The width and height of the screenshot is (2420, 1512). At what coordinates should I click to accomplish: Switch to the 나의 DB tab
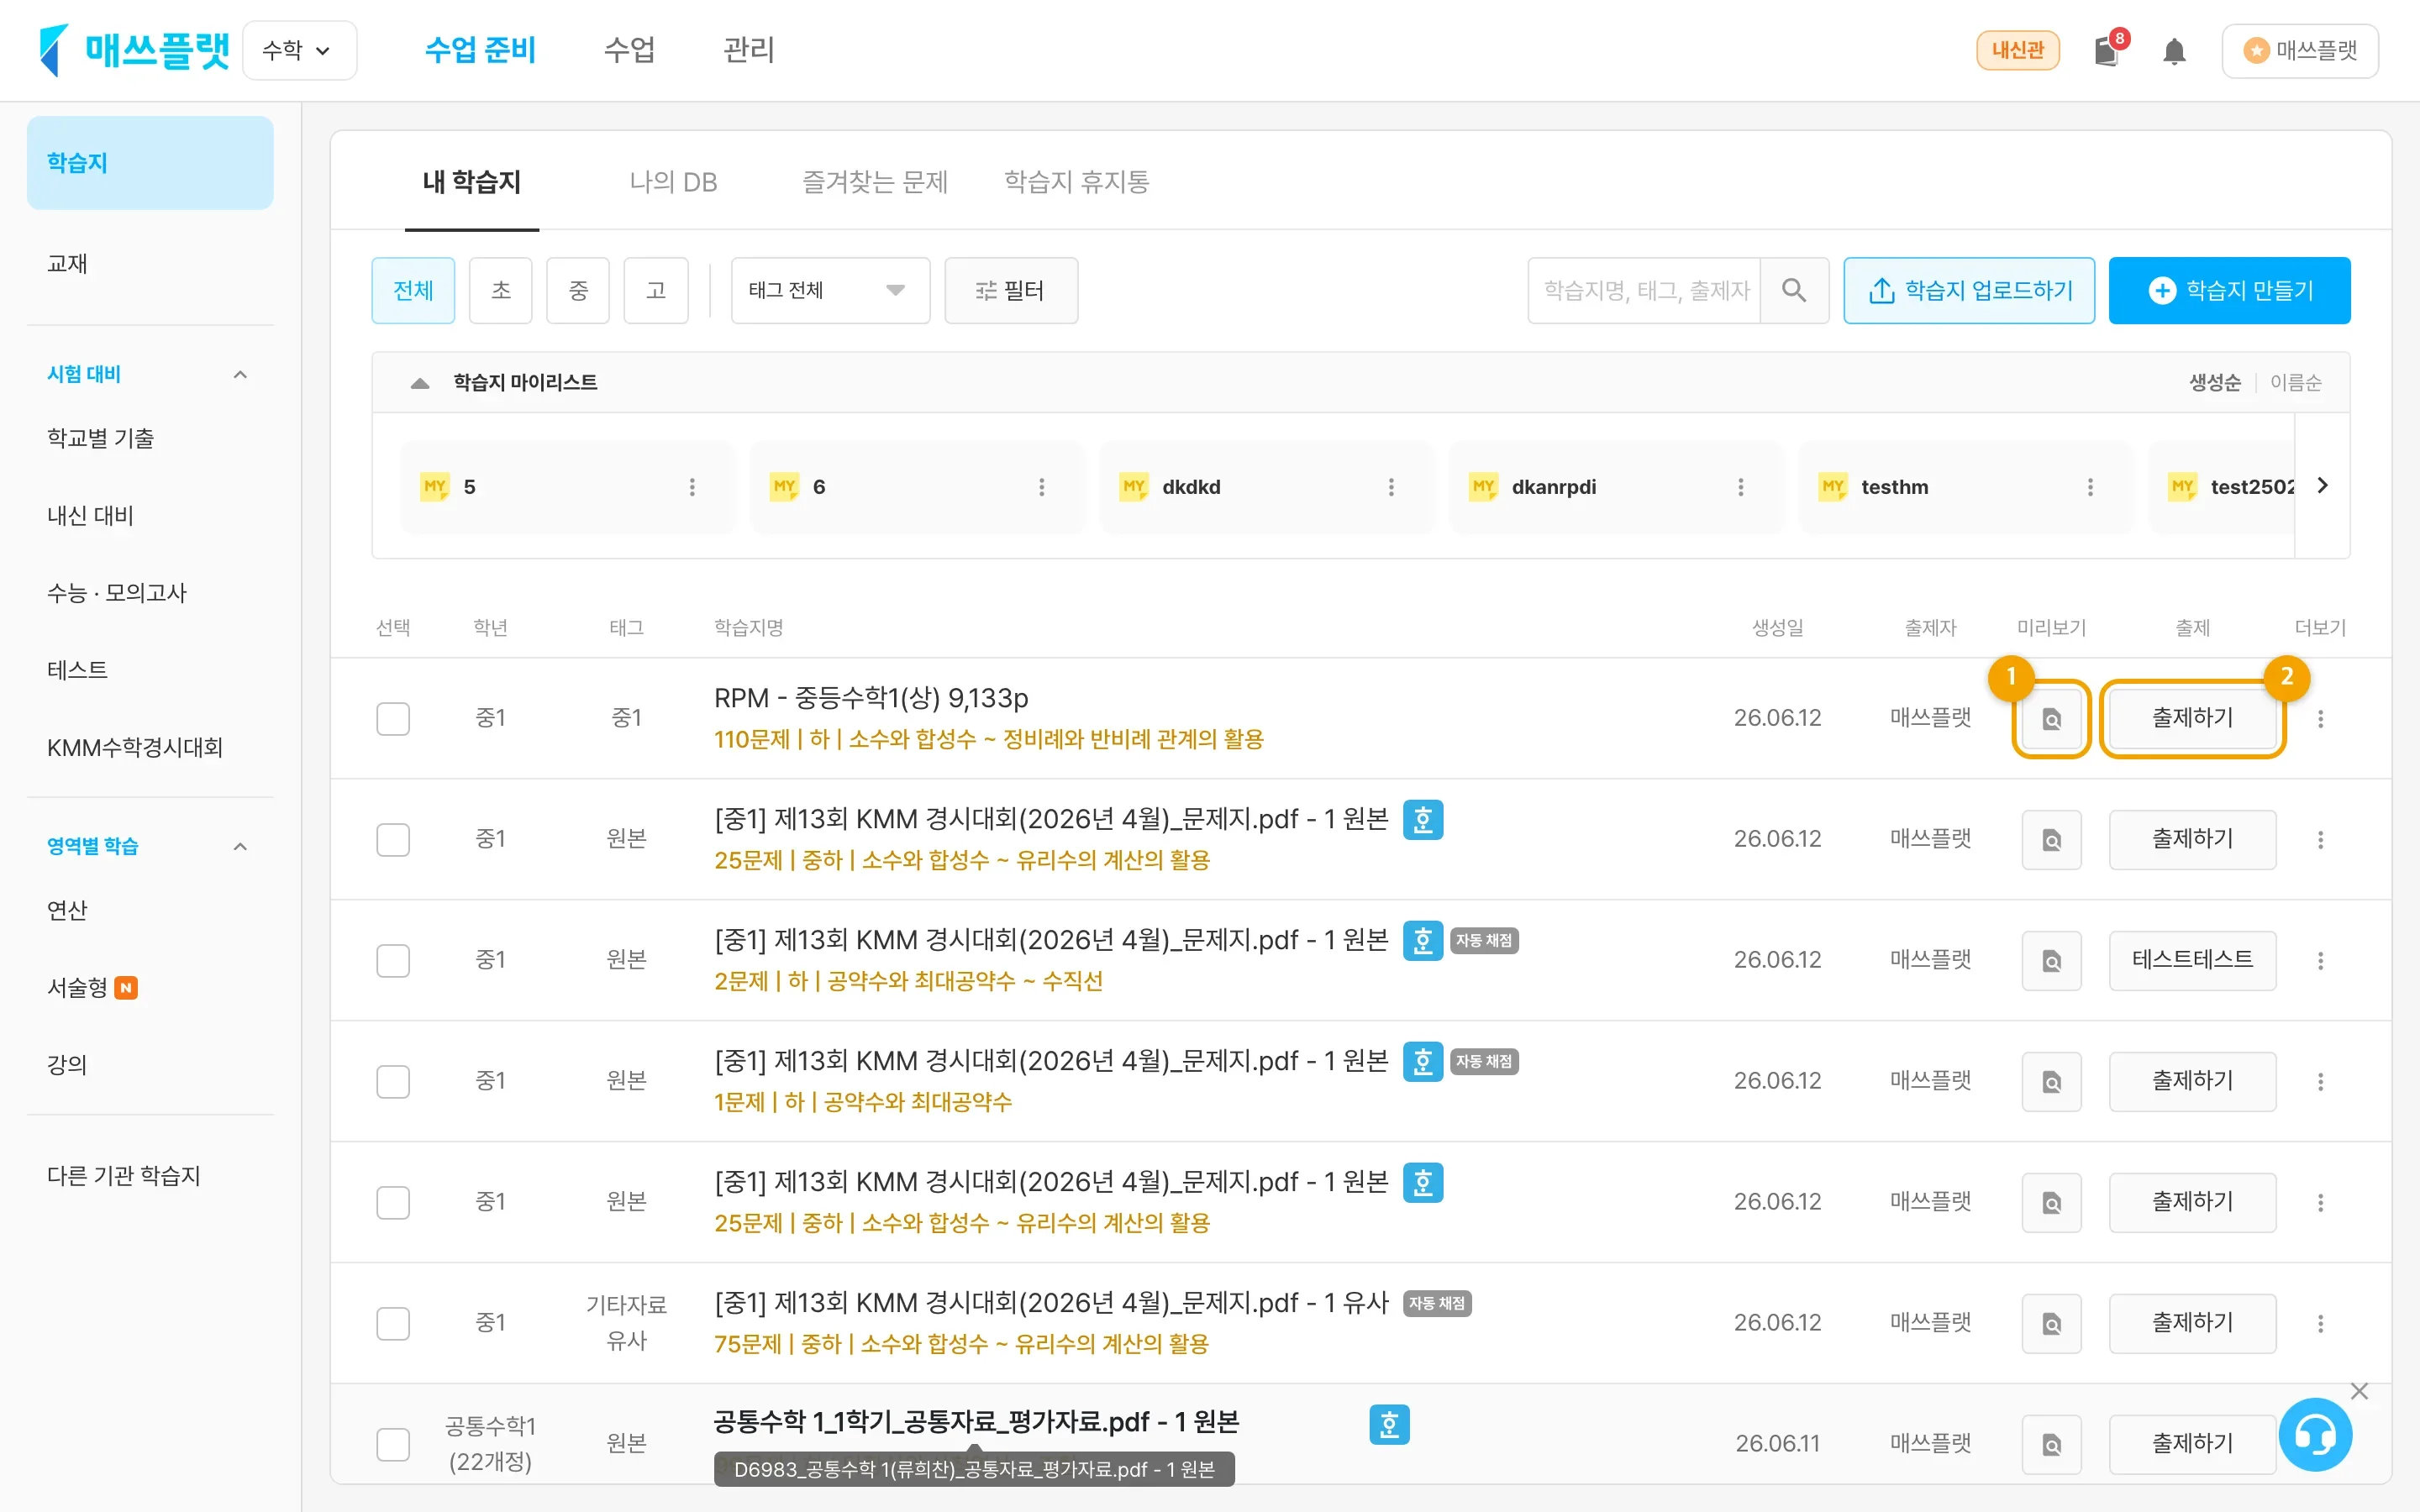tap(673, 182)
